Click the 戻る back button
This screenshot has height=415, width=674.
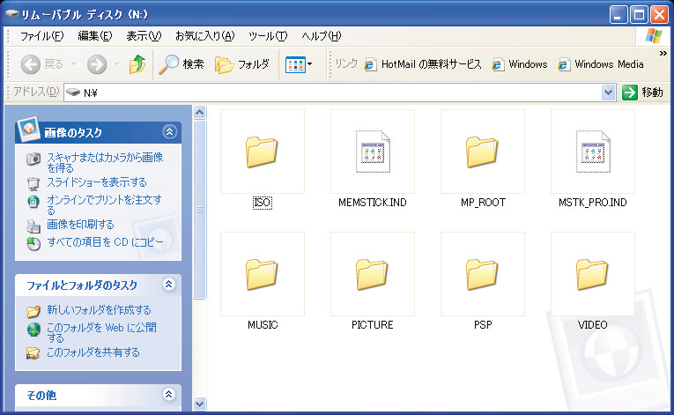(x=41, y=64)
